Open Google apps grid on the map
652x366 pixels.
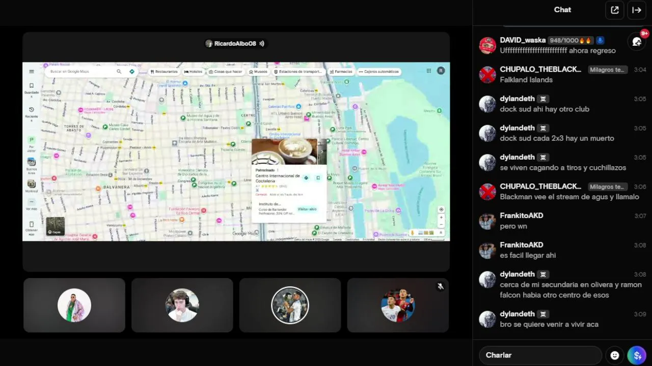pos(429,71)
